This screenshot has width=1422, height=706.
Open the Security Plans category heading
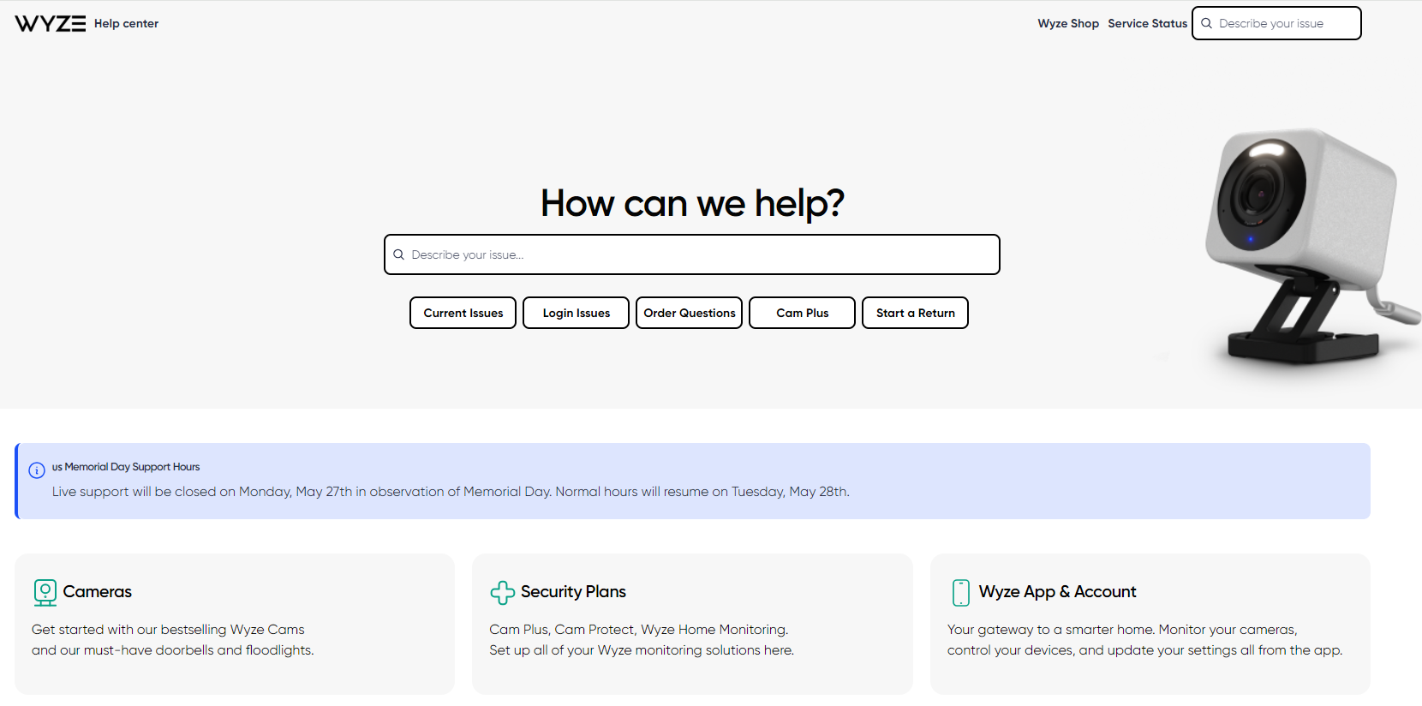tap(573, 592)
